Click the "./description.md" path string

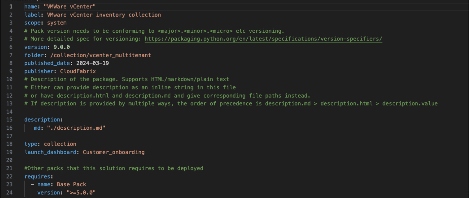(x=76, y=128)
